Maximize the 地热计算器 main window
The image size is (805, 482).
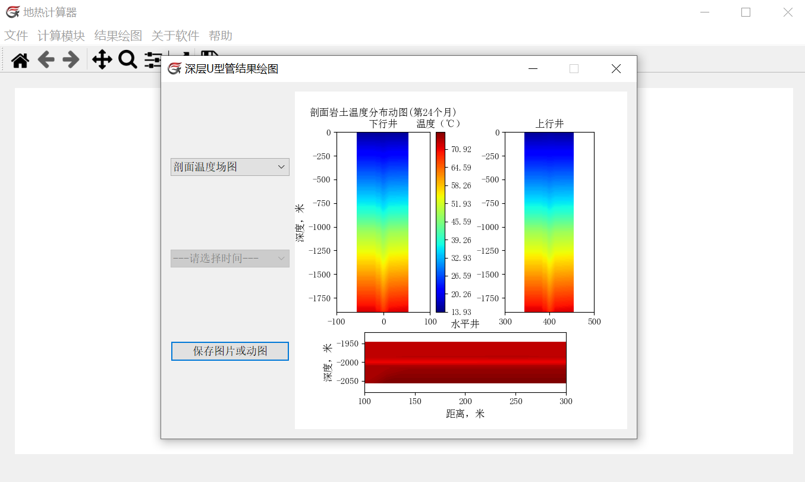coord(746,12)
